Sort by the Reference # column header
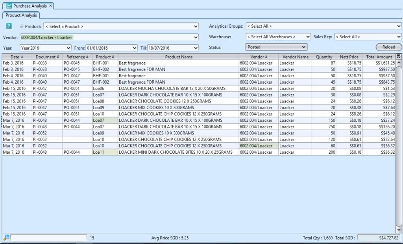Screen dimensions: 403x244 (x=78, y=57)
